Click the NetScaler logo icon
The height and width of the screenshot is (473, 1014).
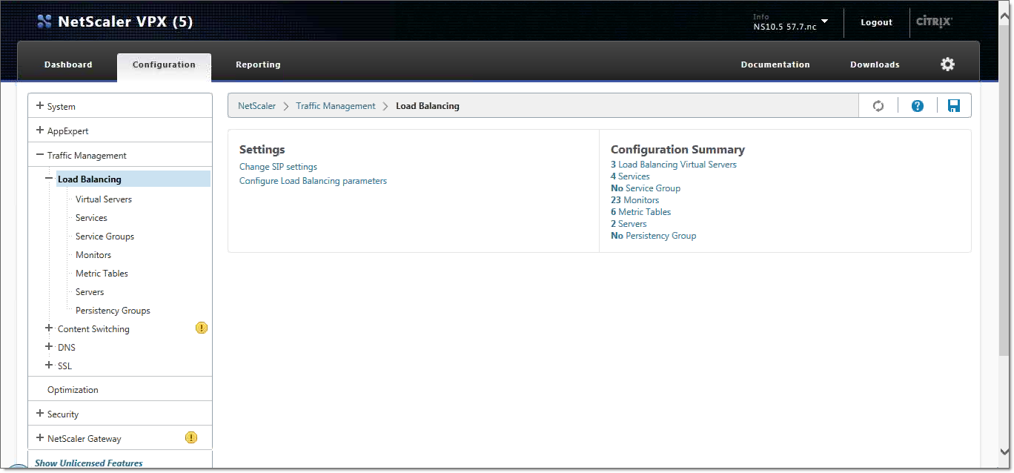44,22
